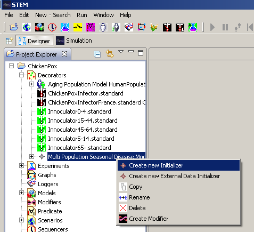This screenshot has width=254, height=232.
Task: Click the flask experiment toolbar icon
Action: coord(65,27)
